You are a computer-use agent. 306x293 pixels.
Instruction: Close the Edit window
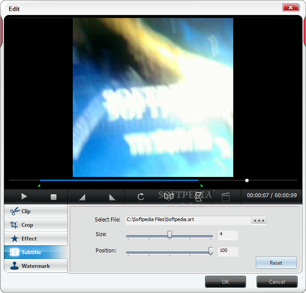[x=291, y=8]
